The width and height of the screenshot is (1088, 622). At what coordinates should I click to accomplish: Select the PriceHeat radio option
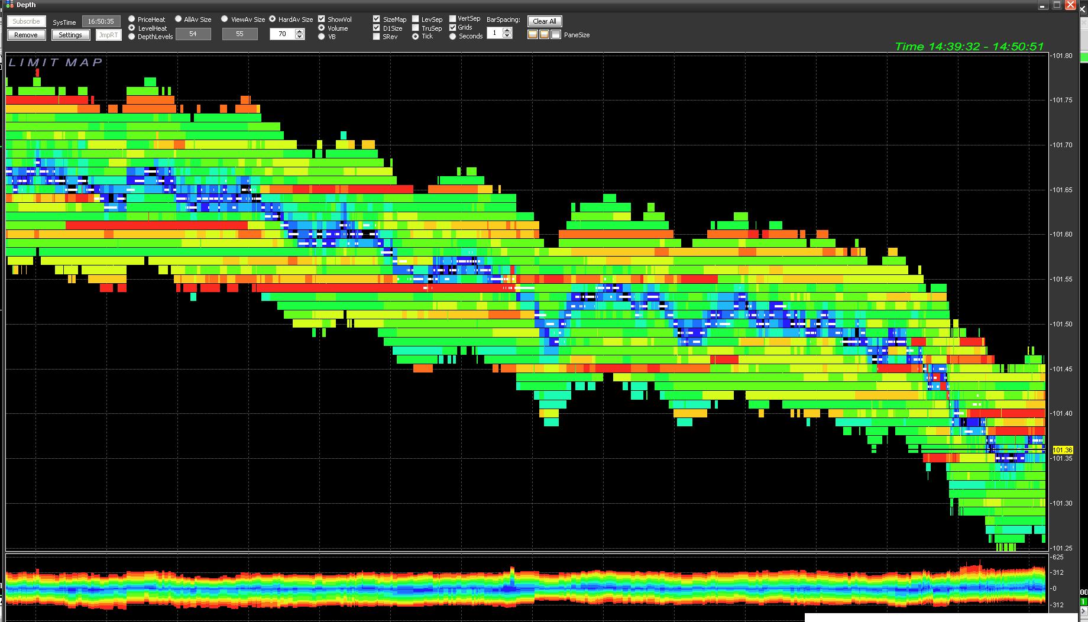pyautogui.click(x=132, y=19)
